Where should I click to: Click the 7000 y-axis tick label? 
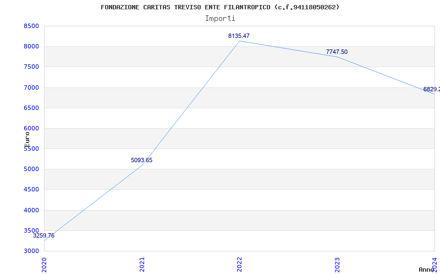tap(31, 87)
